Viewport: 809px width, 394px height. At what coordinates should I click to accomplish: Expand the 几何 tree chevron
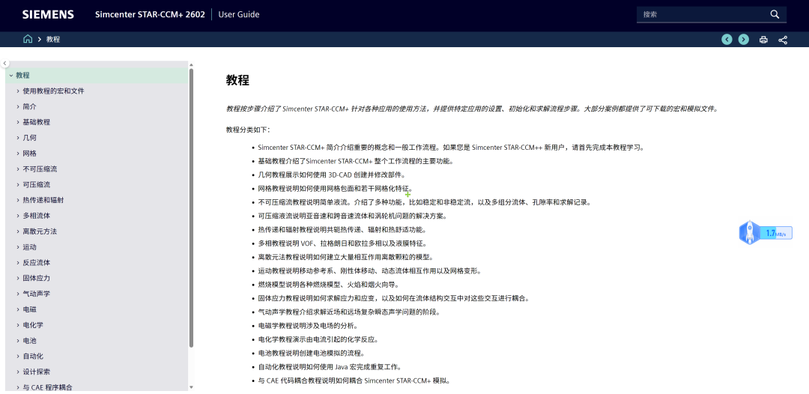pyautogui.click(x=18, y=138)
